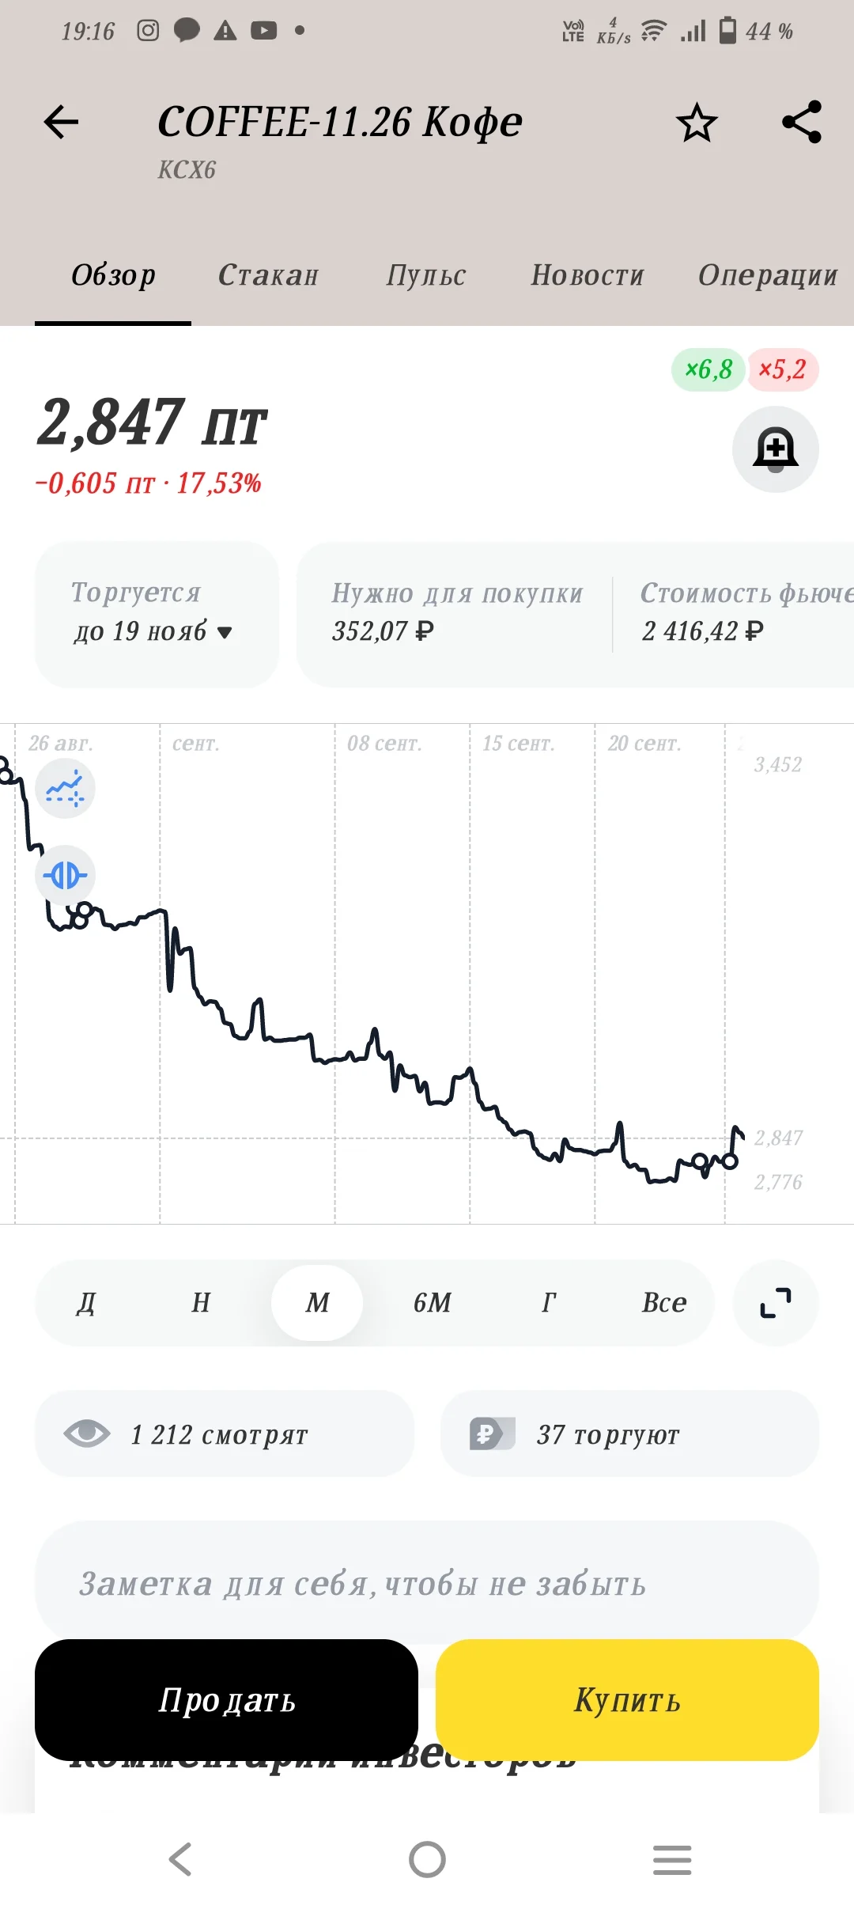Tap the eye watchers icon
The width and height of the screenshot is (854, 1905).
coord(87,1433)
